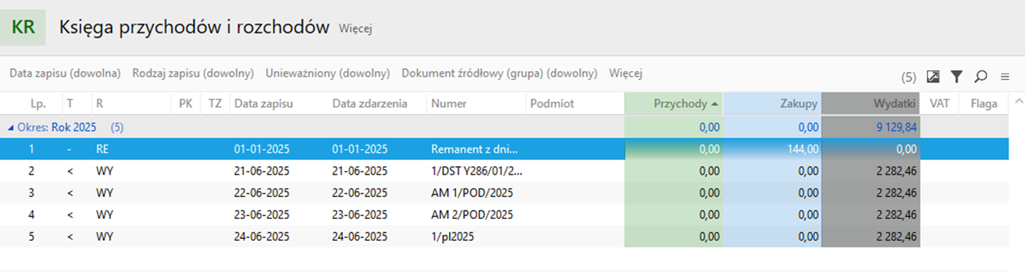The image size is (1025, 272).
Task: Click Więcej next to the page title
Action: (355, 29)
